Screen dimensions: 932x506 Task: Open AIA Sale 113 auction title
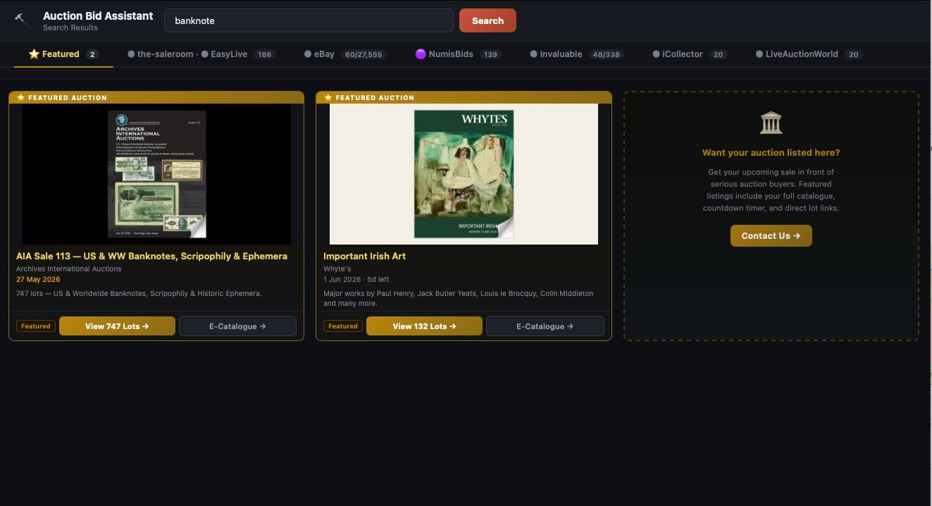click(151, 256)
